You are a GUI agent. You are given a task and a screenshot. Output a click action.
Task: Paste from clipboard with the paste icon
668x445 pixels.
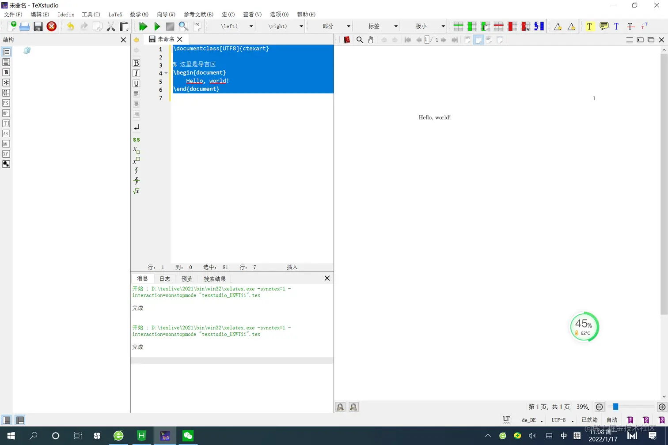point(124,26)
